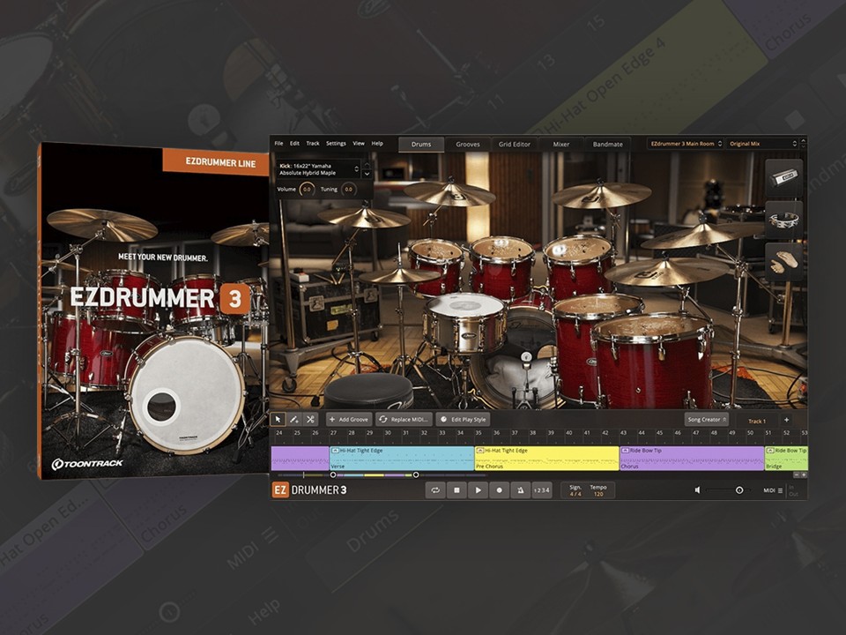Select the scissors cut tool
The height and width of the screenshot is (635, 846).
coord(310,419)
